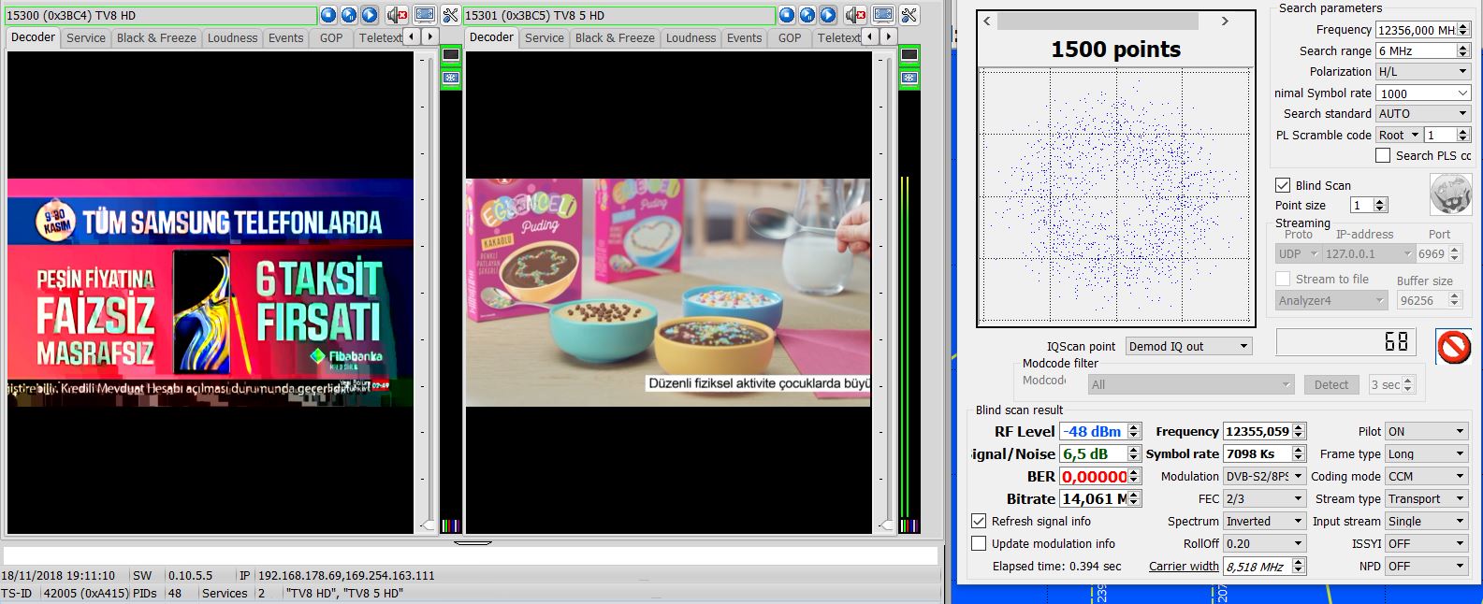Click the TV8 HD video preview

click(211, 293)
